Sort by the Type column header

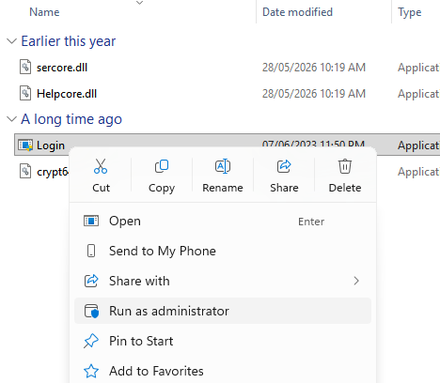(410, 12)
